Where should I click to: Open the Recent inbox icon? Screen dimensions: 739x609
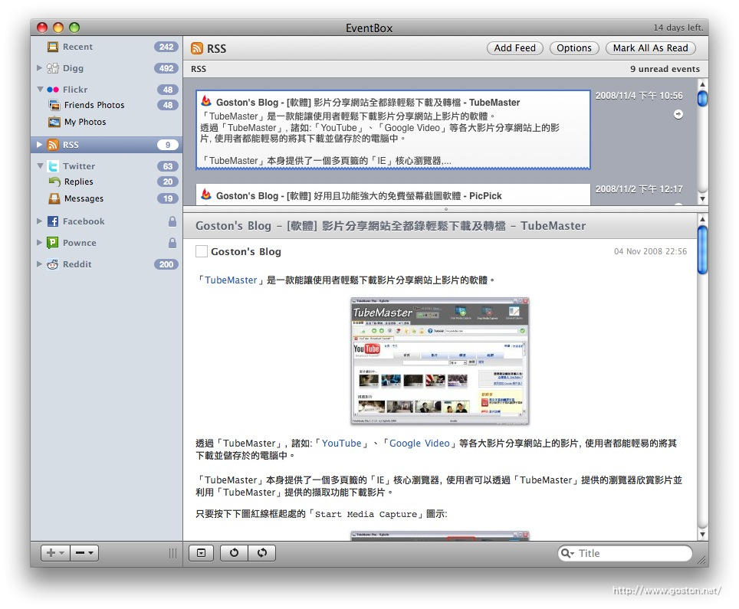pos(53,47)
